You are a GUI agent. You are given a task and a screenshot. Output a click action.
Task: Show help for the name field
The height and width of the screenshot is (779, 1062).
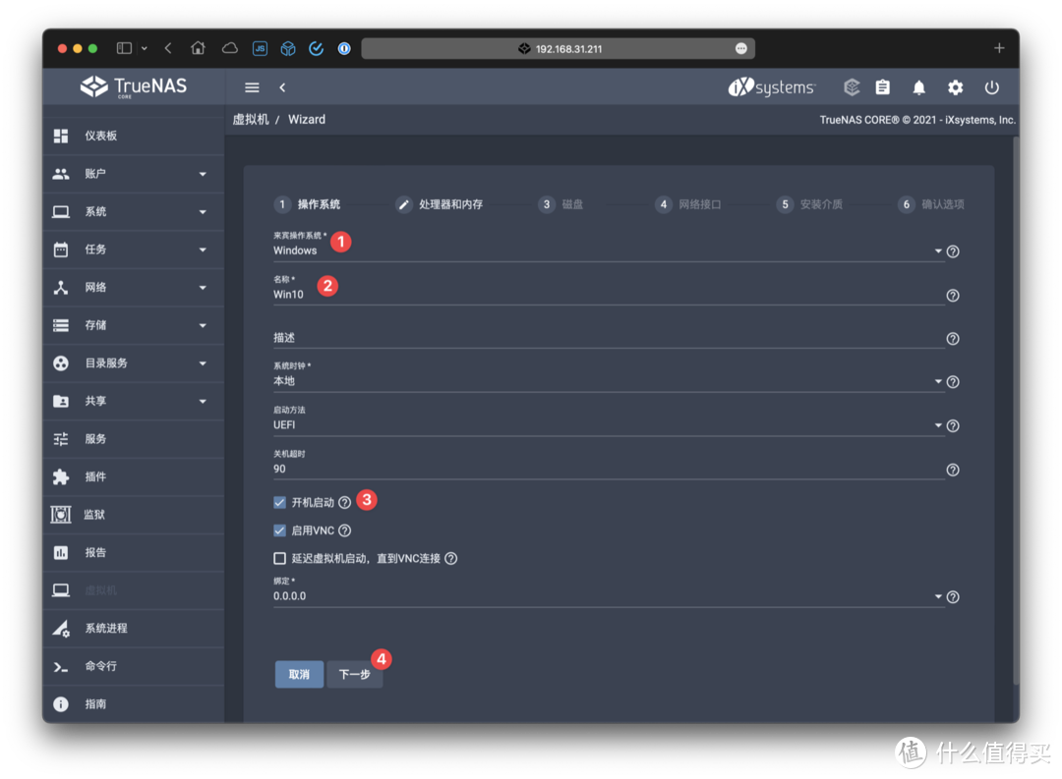pos(953,296)
